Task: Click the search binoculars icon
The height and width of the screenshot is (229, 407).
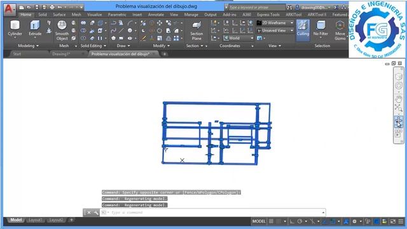Action: [289, 8]
